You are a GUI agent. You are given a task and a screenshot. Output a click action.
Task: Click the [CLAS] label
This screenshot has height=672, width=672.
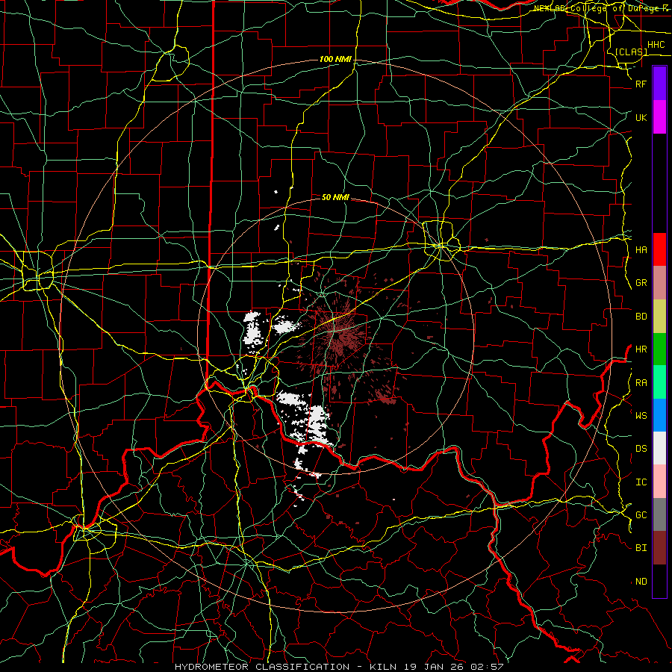(x=631, y=52)
